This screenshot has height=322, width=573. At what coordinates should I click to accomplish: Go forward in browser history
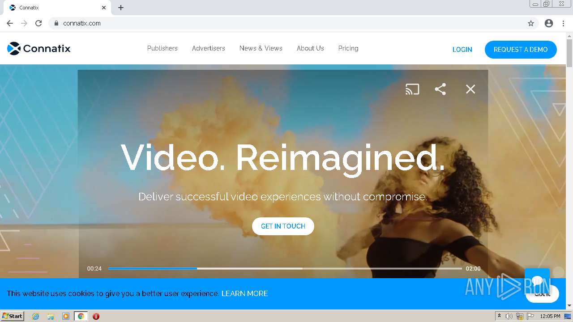24,23
